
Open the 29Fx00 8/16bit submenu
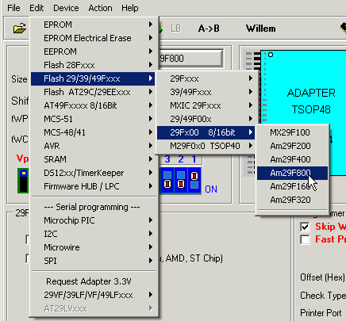pyautogui.click(x=206, y=132)
